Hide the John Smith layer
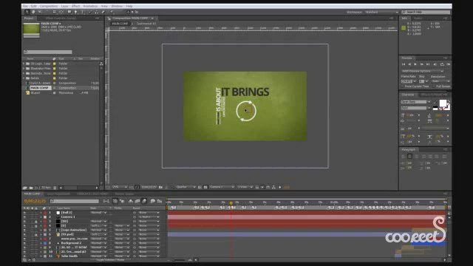473x266 pixels. point(24,256)
